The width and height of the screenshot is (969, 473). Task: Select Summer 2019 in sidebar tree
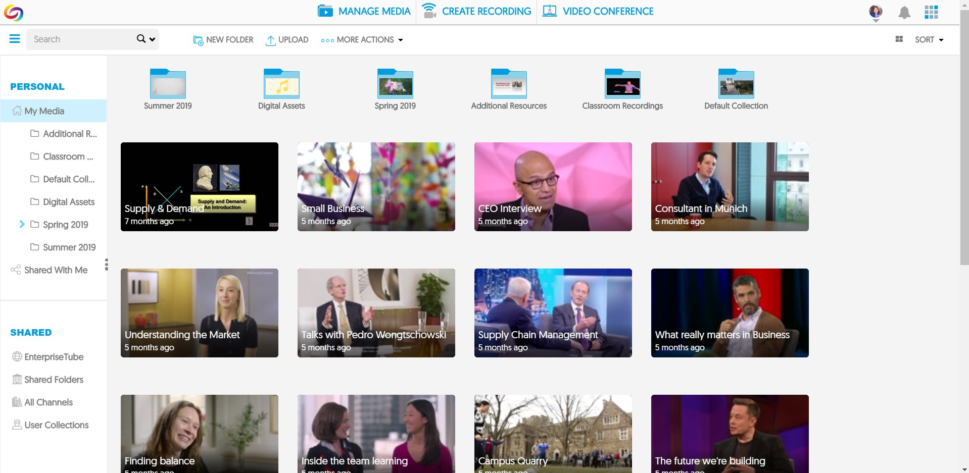pos(63,247)
